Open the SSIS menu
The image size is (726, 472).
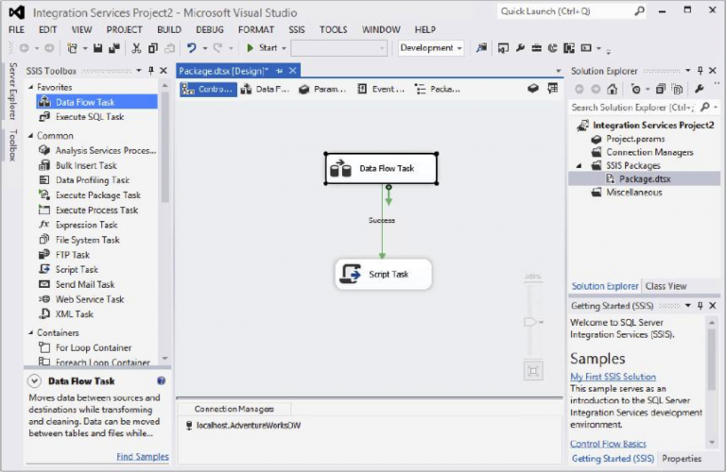click(x=297, y=29)
